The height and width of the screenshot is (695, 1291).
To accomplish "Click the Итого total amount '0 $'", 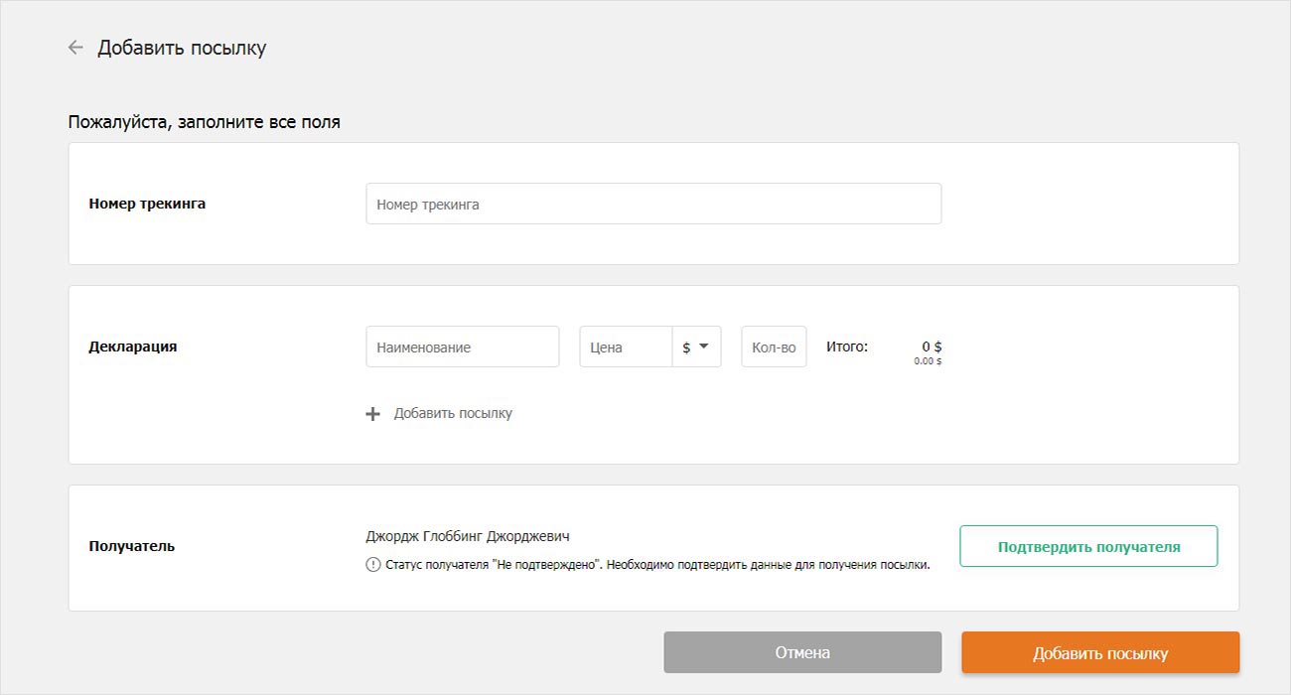I will coord(932,347).
